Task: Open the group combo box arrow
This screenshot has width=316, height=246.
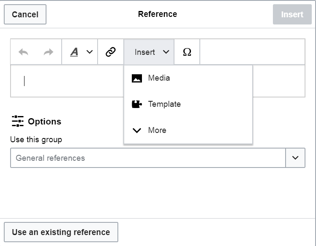Action: [x=295, y=158]
